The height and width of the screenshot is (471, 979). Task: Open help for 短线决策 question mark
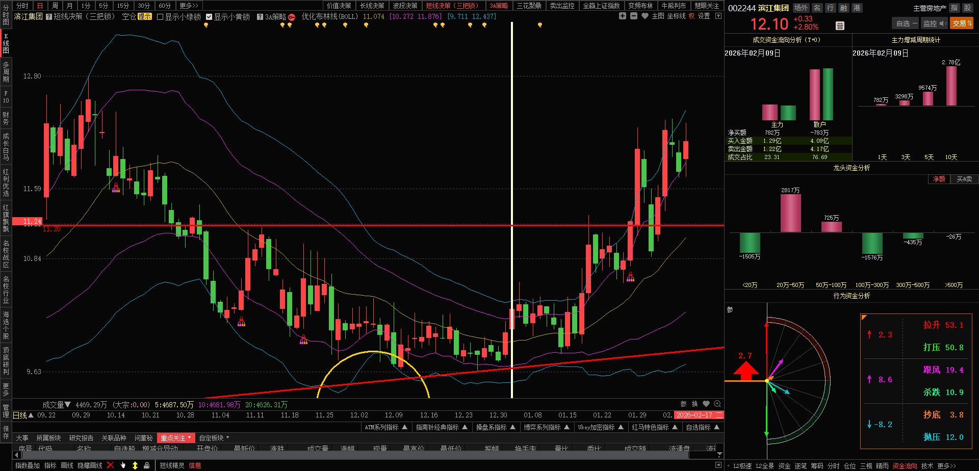click(49, 17)
